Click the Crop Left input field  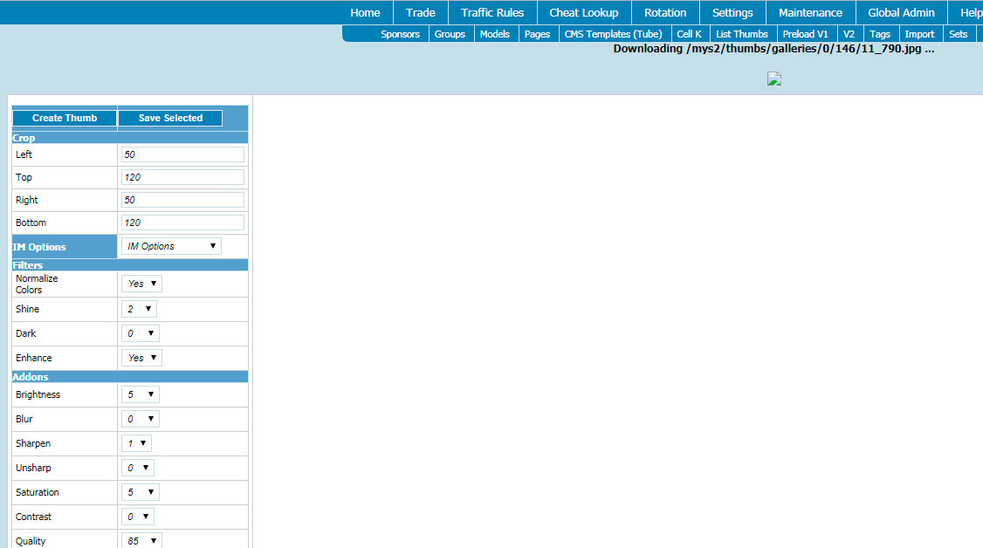point(182,154)
